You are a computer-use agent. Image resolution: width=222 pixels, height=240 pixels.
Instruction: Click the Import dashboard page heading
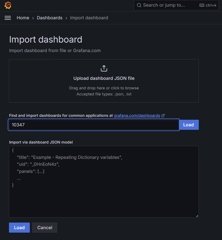[x=46, y=39]
